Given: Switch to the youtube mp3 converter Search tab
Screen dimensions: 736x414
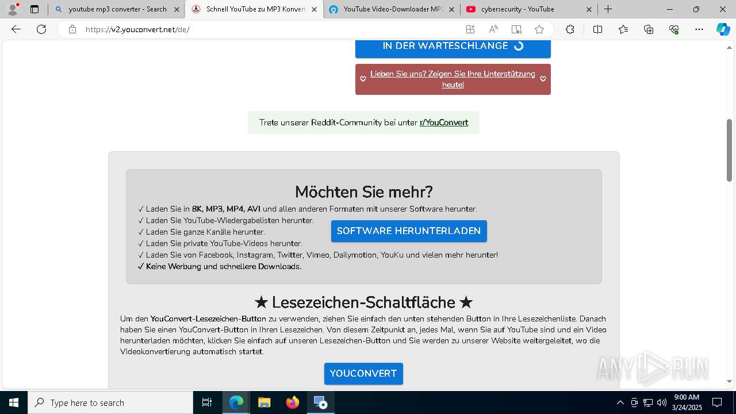Looking at the screenshot, I should 117,9.
